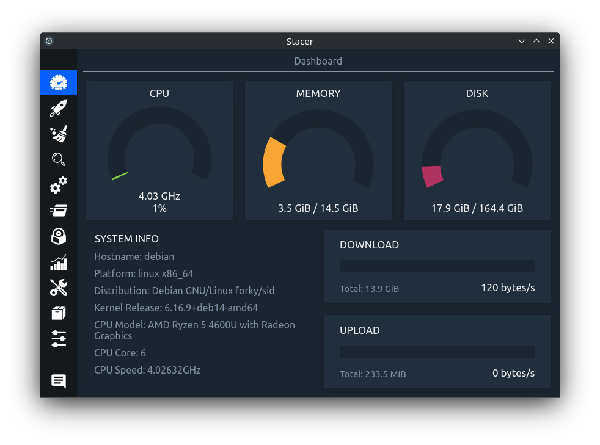Click the 0 bytes/s upload rate
This screenshot has width=600, height=445.
tap(513, 373)
